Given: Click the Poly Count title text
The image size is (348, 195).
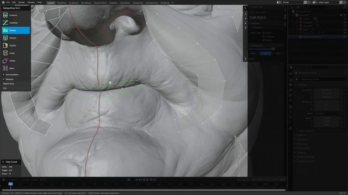Looking at the screenshot, I should click(x=11, y=162).
